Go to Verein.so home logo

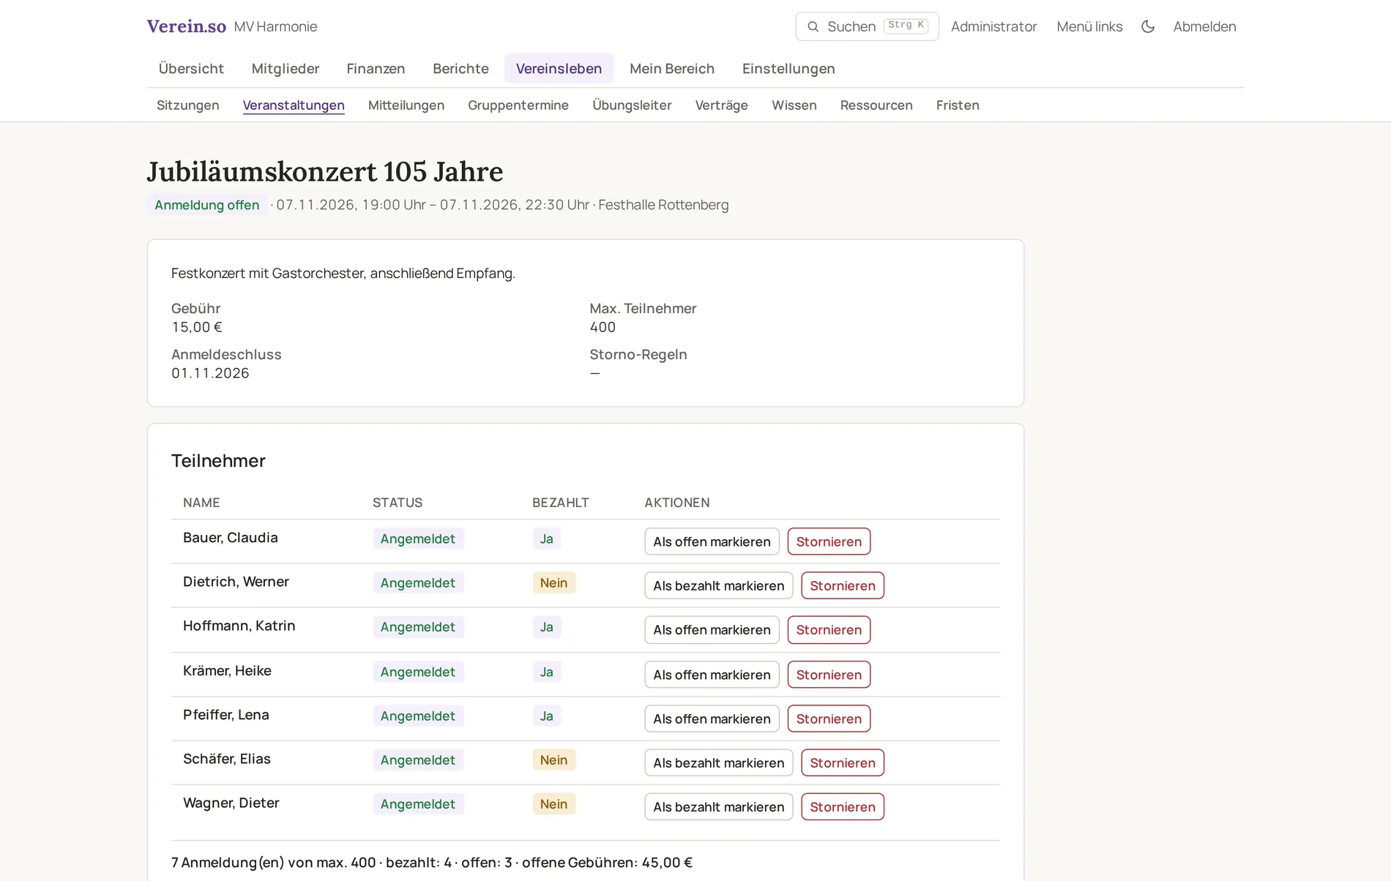pos(186,26)
